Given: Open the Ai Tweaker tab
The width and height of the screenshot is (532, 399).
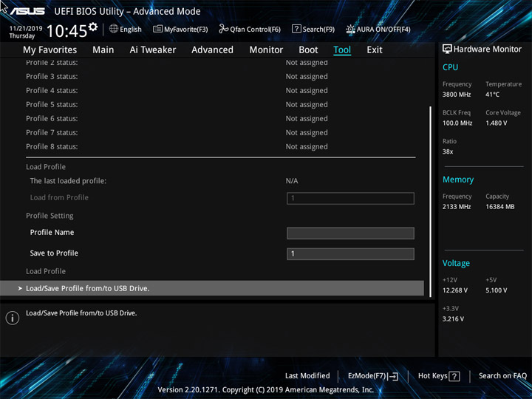Looking at the screenshot, I should (153, 50).
